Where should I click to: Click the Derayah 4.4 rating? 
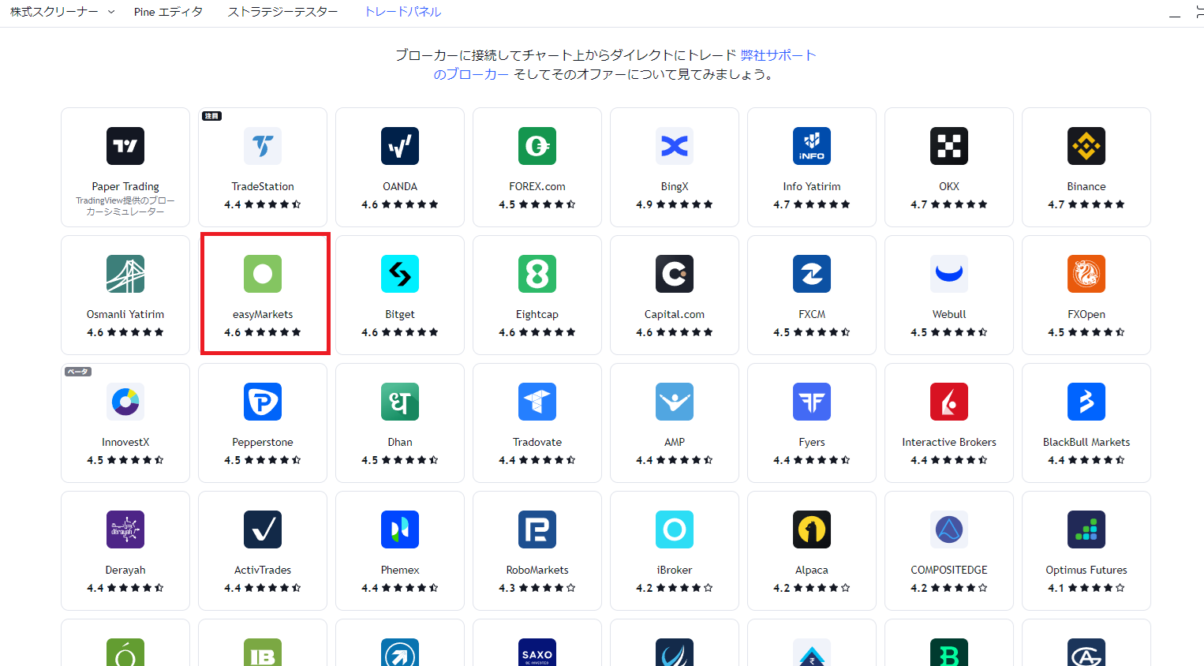125,588
